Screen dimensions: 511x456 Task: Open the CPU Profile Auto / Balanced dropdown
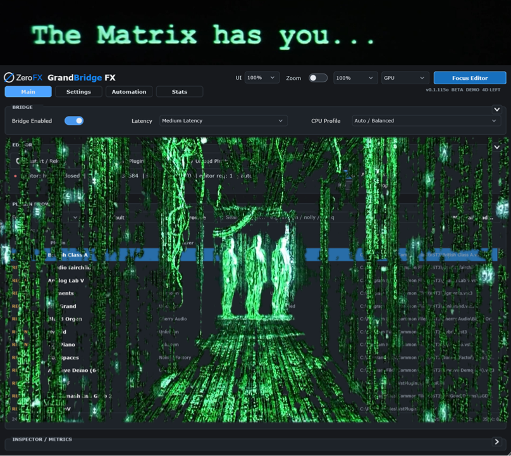tap(427, 121)
